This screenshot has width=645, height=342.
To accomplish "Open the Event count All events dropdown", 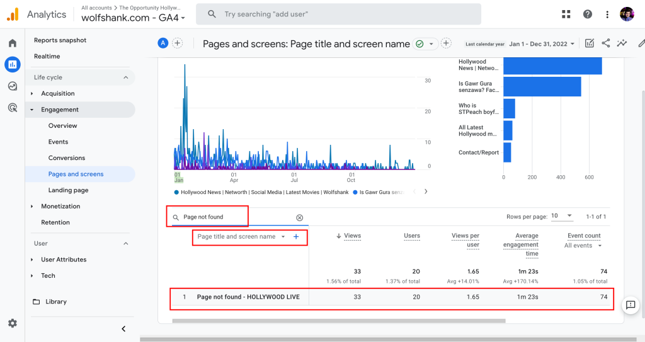I will (583, 246).
